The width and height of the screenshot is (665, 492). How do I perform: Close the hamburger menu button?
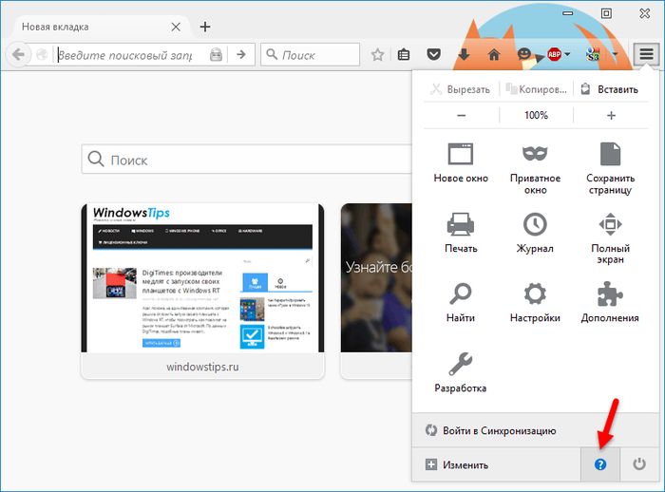[x=647, y=54]
